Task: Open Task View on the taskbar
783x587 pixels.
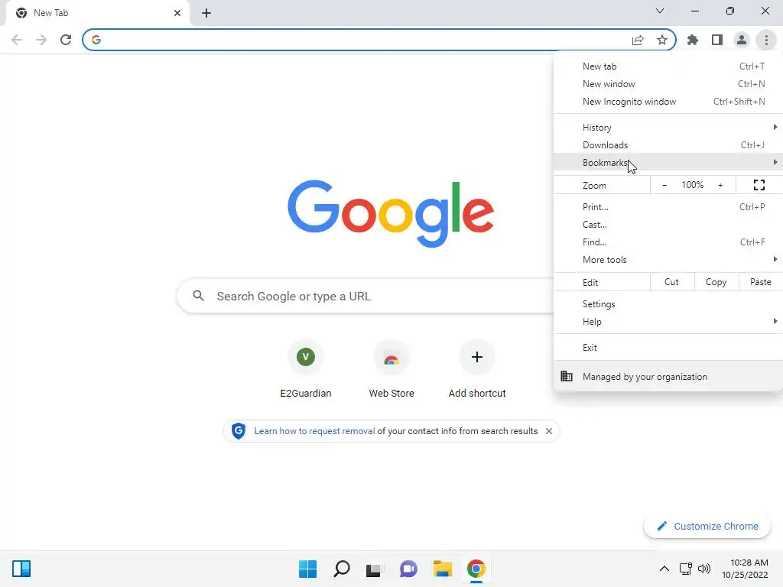Action: point(375,569)
